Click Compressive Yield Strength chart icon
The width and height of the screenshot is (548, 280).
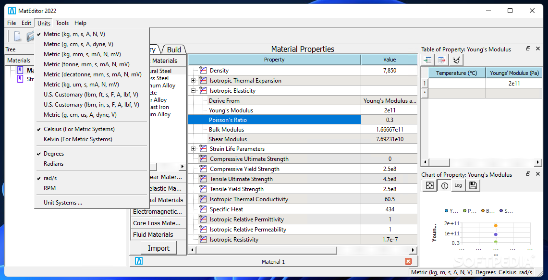tap(203, 169)
